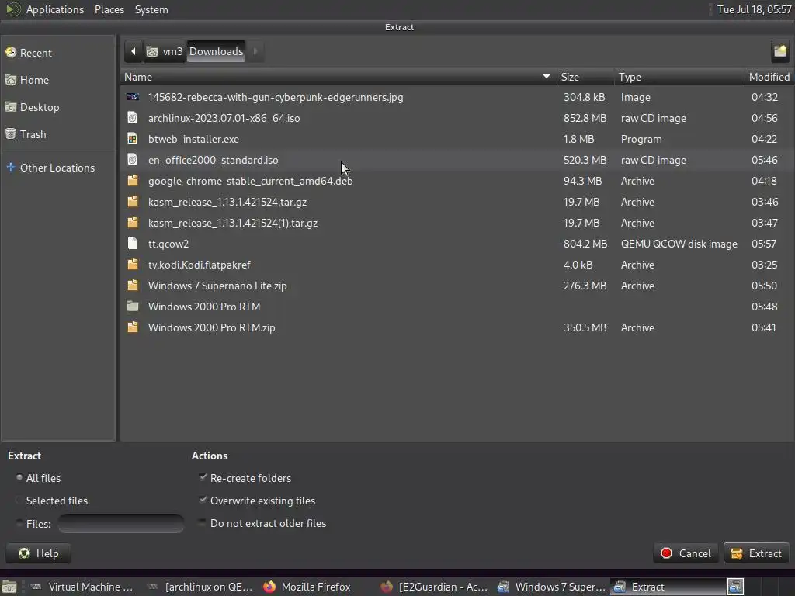Select archlinux-2023.07.01-x86_64.iso disc icon
The height and width of the screenshot is (596, 795).
132,118
